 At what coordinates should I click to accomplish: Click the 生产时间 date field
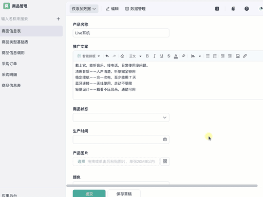(x=121, y=140)
